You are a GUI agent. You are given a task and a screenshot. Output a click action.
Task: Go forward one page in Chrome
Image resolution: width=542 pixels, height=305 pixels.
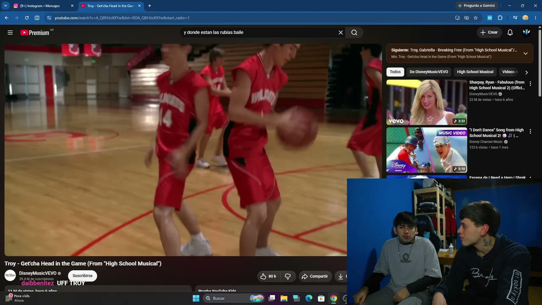coord(17,18)
